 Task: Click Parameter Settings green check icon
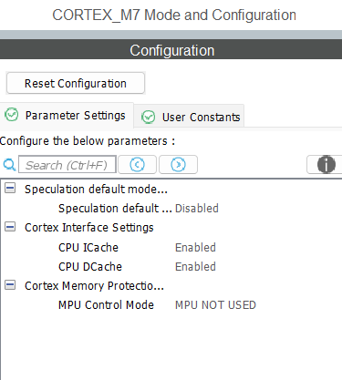coord(12,115)
